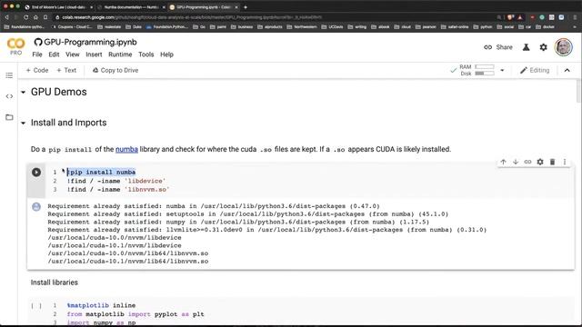Follow the numba hyperlink
The height and width of the screenshot is (327, 582).
126,149
